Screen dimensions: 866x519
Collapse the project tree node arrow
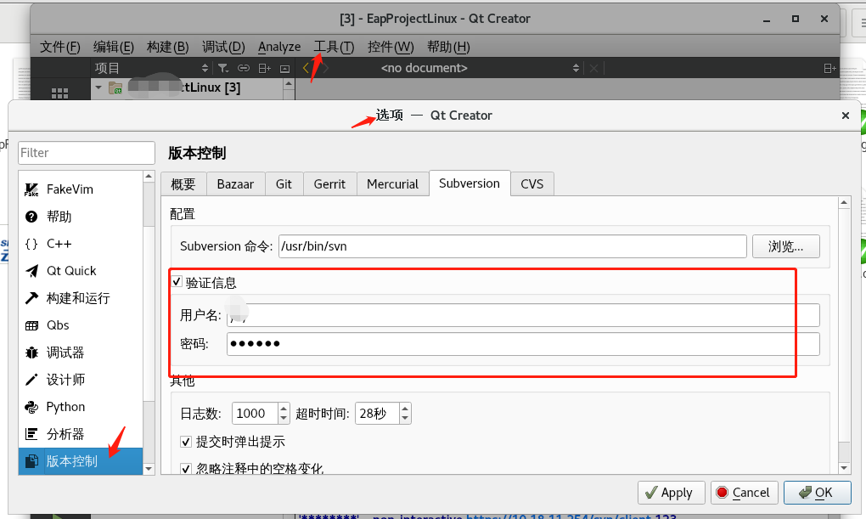pyautogui.click(x=98, y=87)
